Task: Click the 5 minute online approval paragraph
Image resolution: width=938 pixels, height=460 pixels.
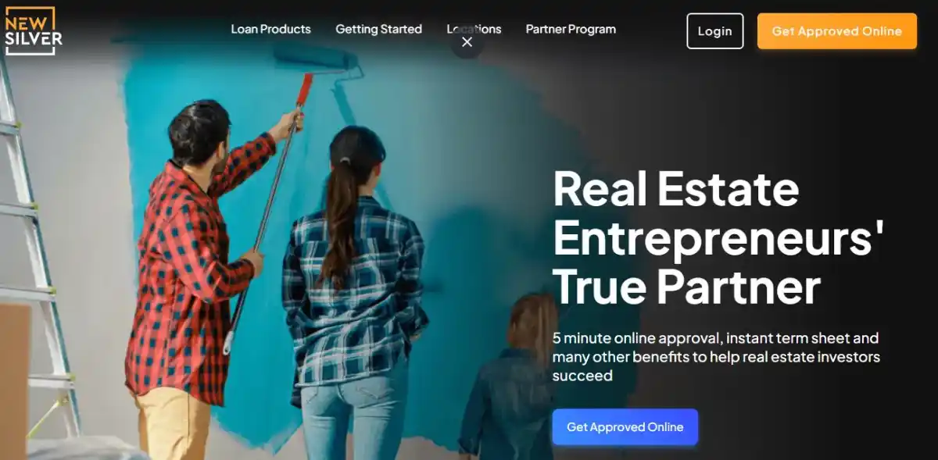Action: click(715, 357)
